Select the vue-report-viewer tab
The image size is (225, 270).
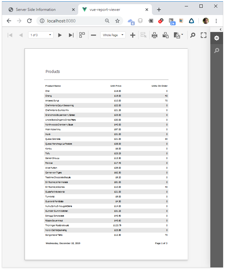point(105,10)
